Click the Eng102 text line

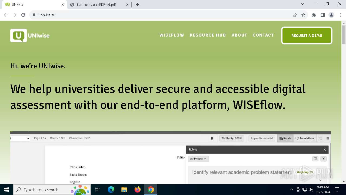click(x=75, y=182)
